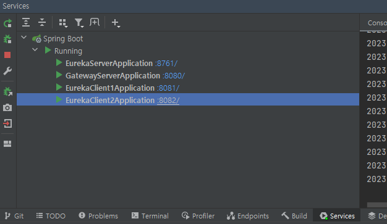This screenshot has width=387, height=224.
Task: Expand all services in tree
Action: [26, 22]
